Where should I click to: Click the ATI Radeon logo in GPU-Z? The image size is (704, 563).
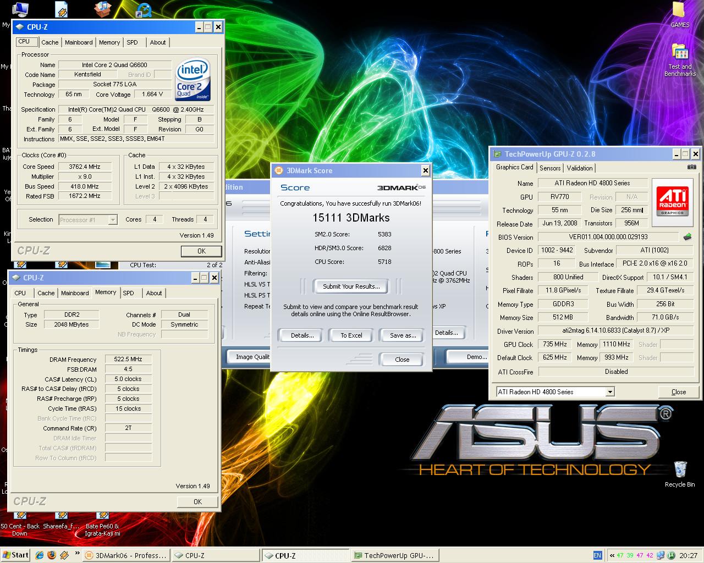click(x=674, y=202)
